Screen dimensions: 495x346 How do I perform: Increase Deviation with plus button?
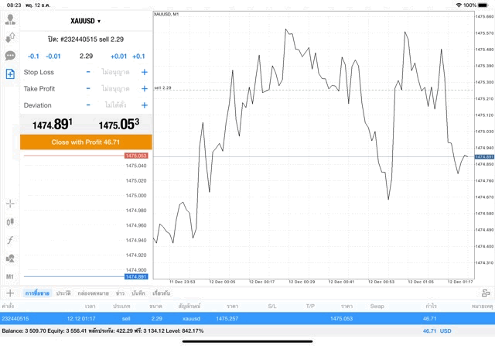coord(144,105)
